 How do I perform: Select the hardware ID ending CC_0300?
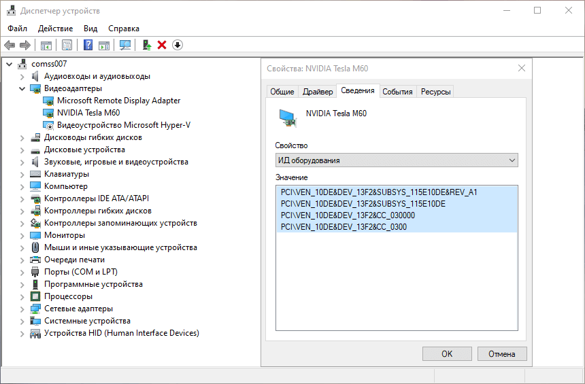344,227
